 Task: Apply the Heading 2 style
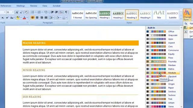pyautogui.click(x=118, y=15)
